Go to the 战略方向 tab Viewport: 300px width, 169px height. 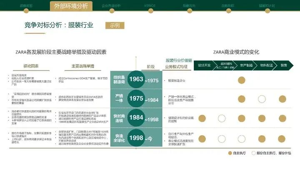coord(189,5)
